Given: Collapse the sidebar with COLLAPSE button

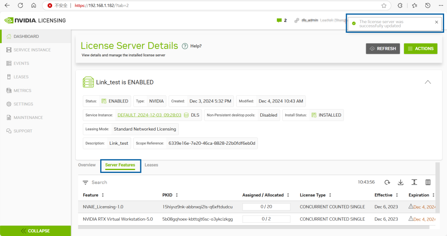Looking at the screenshot, I should [x=35, y=231].
